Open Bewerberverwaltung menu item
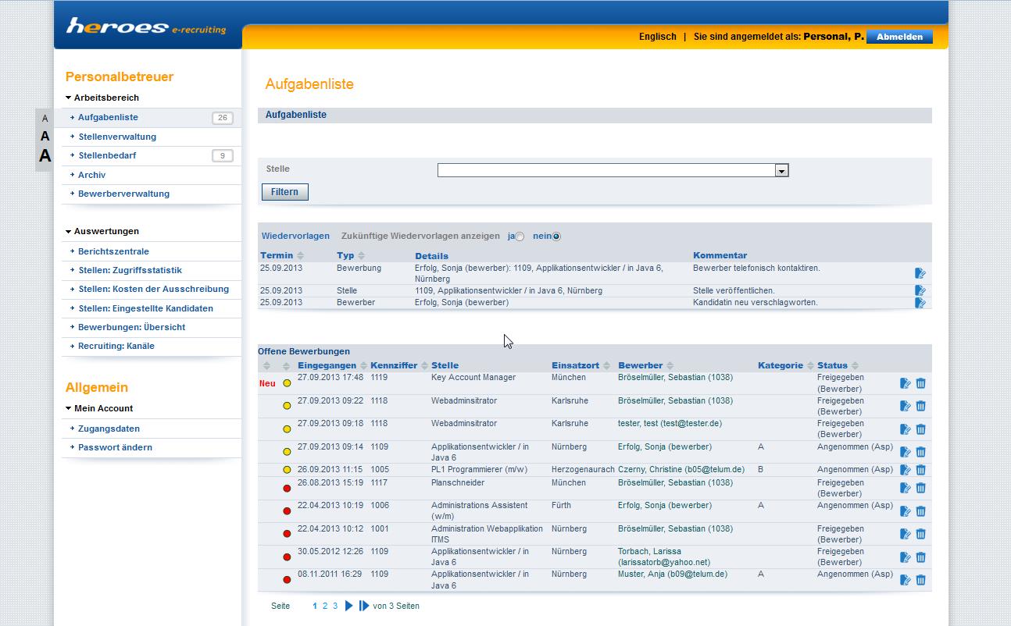 tap(123, 194)
